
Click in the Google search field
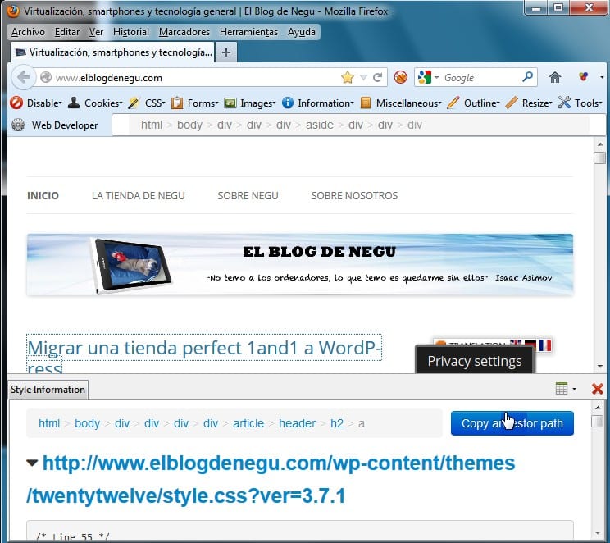coord(480,78)
